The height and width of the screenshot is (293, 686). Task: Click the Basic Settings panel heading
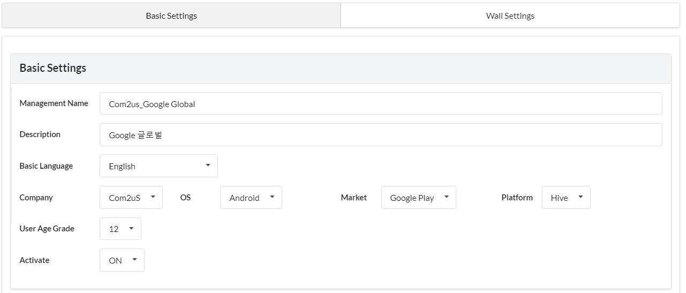point(53,68)
